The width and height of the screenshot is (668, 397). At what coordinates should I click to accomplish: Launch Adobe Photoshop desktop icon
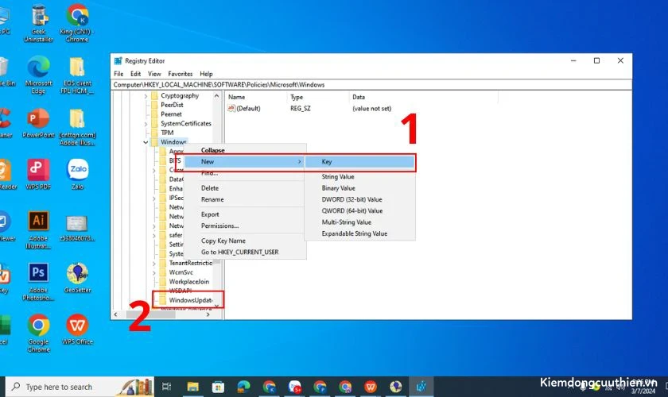click(x=38, y=282)
